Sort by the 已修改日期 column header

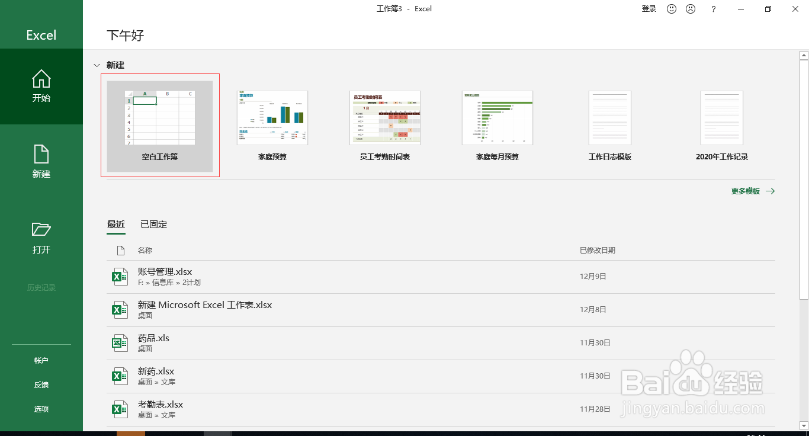tap(598, 251)
